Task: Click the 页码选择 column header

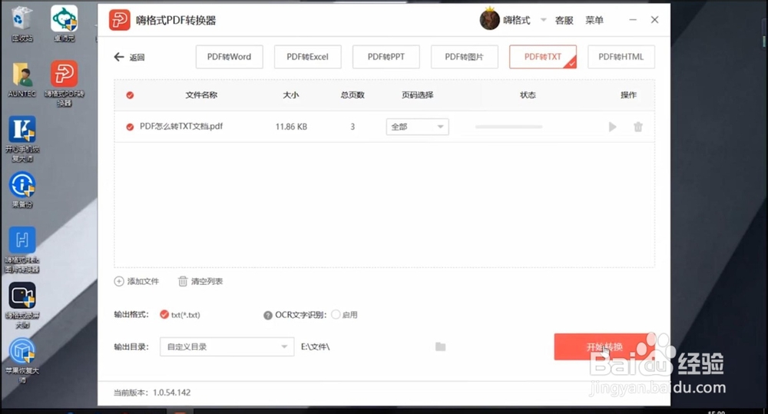Action: pos(417,95)
